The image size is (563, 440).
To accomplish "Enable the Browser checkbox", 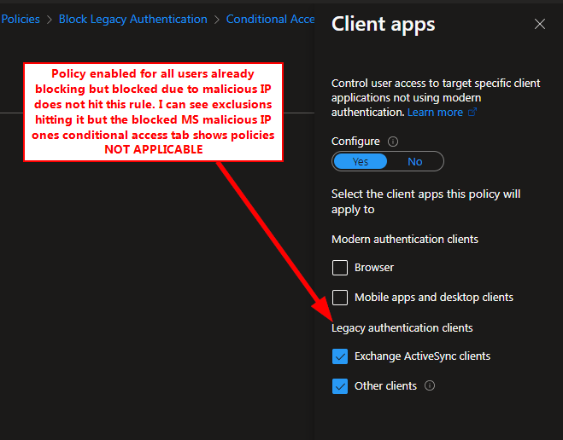I will 340,268.
